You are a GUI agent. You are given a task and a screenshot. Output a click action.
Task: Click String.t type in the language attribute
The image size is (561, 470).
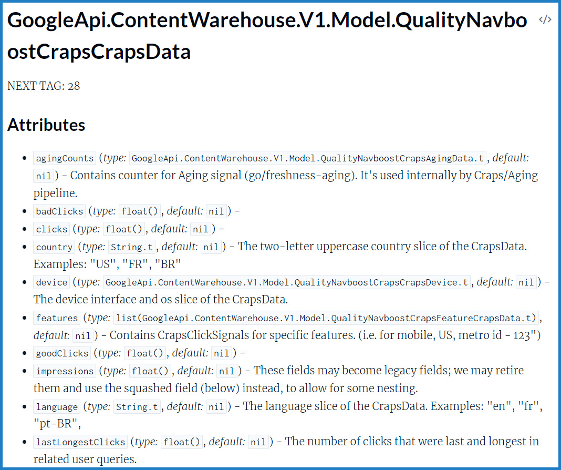pos(138,406)
